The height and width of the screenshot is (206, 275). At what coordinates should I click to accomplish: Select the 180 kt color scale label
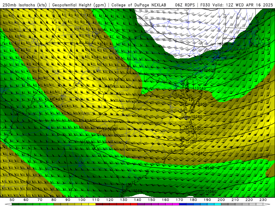194,200
